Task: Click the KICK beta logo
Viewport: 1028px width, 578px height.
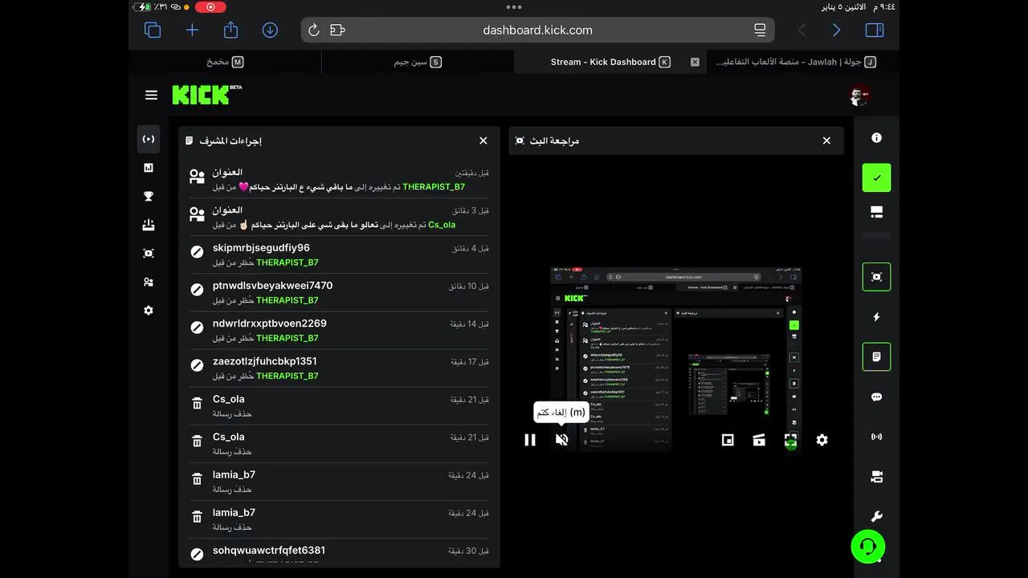Action: (206, 95)
